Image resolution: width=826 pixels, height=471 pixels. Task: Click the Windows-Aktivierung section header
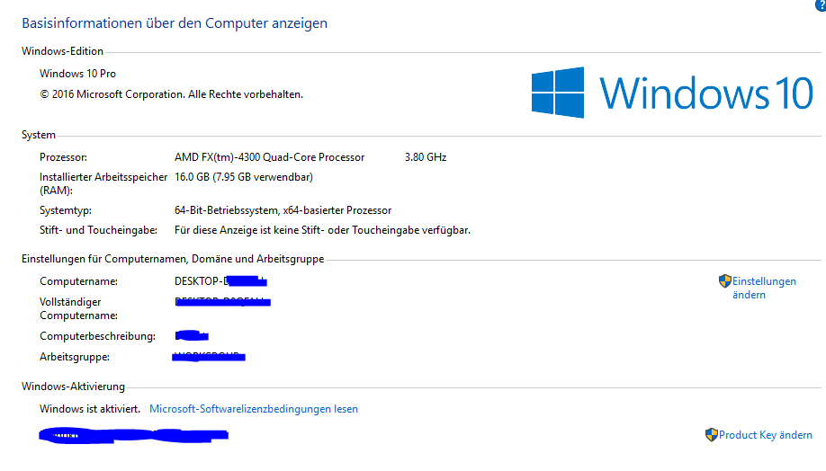point(73,387)
